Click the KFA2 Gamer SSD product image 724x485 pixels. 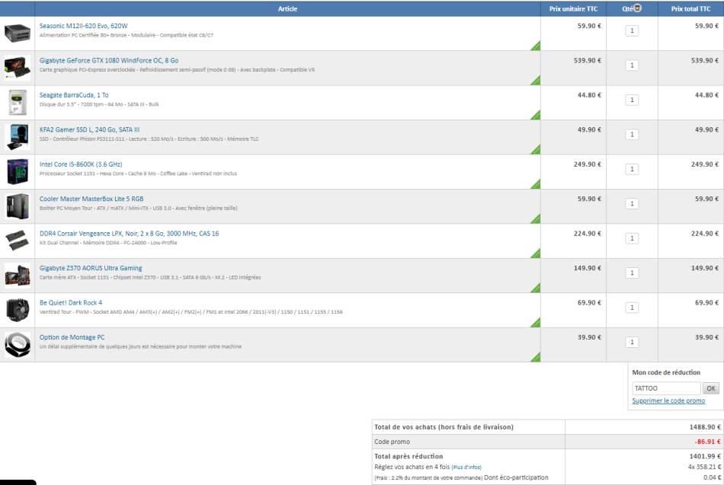[x=18, y=137]
